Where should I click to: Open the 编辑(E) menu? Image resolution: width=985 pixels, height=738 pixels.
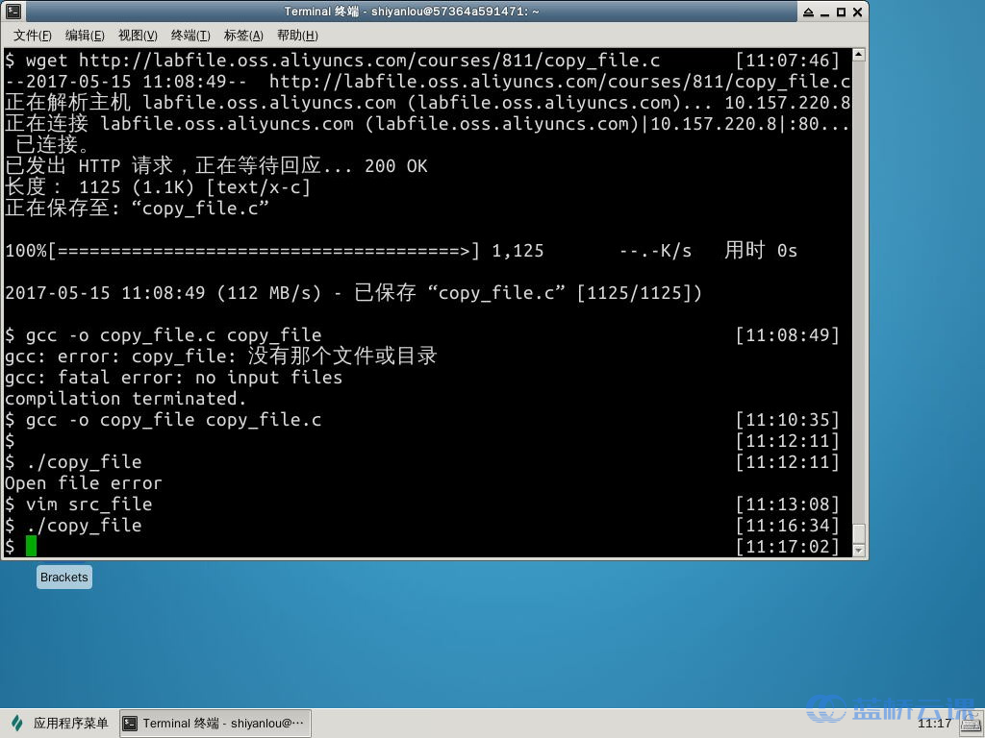pyautogui.click(x=85, y=36)
